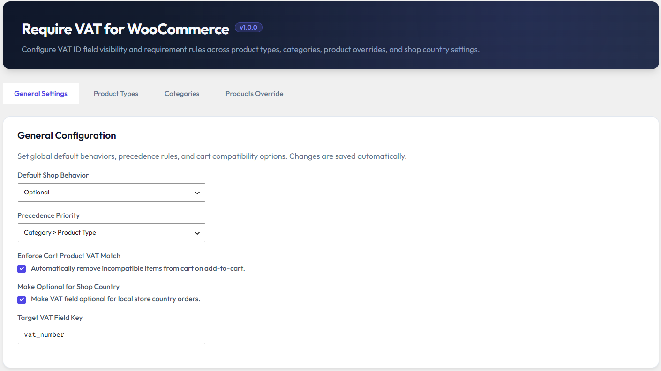The width and height of the screenshot is (661, 371).
Task: Click the chevron arrow in Default Shop Behavior
Action: (x=197, y=193)
